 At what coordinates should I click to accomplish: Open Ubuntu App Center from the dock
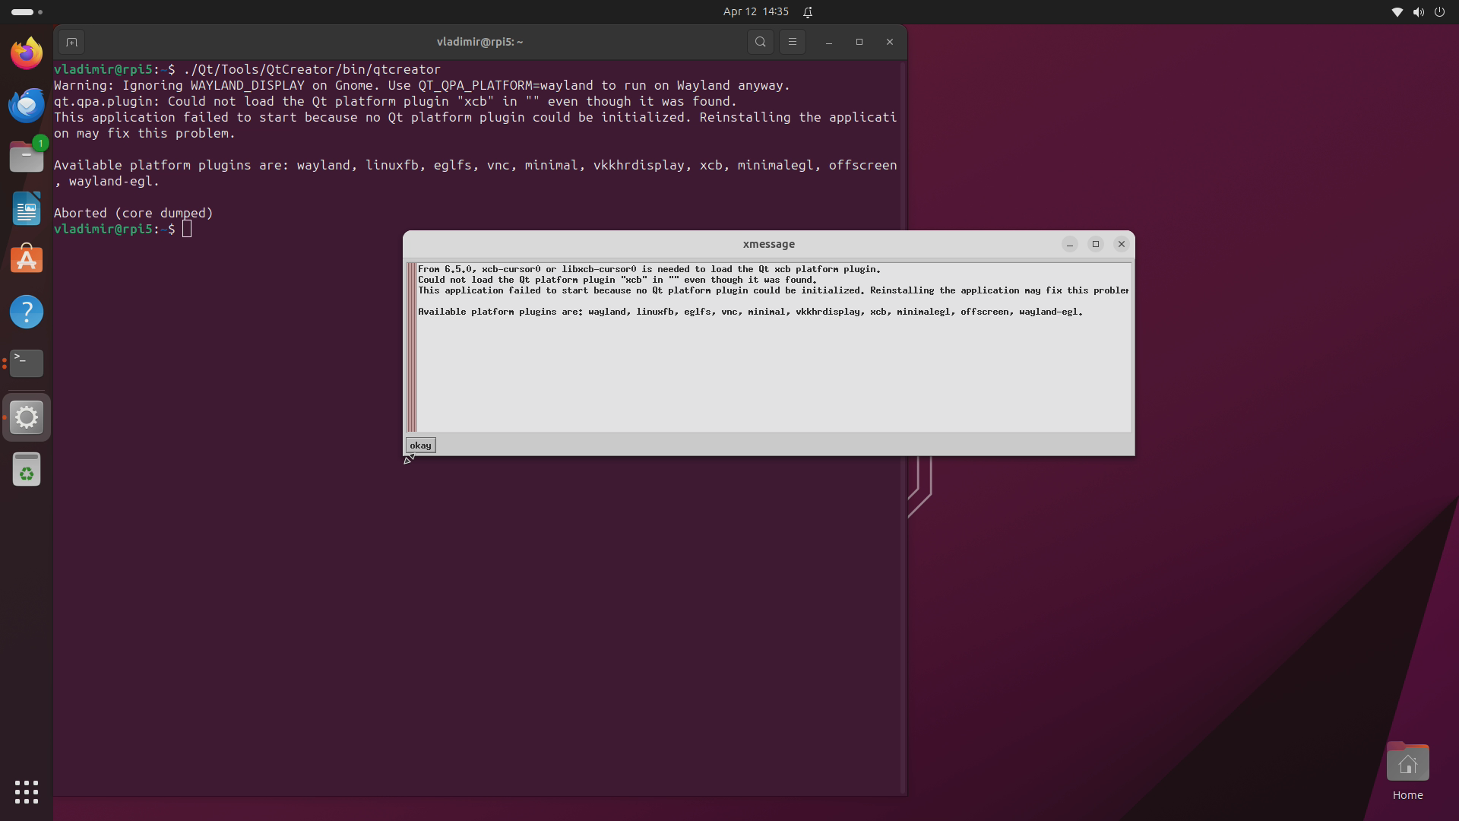[x=27, y=260]
